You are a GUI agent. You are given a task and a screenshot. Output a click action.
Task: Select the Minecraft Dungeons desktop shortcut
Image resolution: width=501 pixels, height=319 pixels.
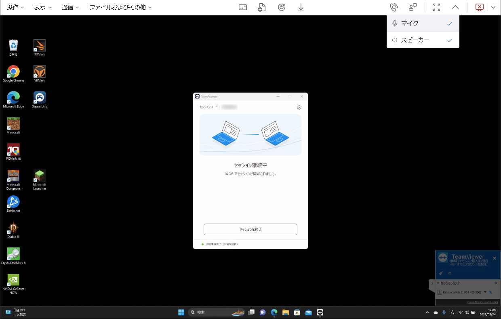[13, 180]
